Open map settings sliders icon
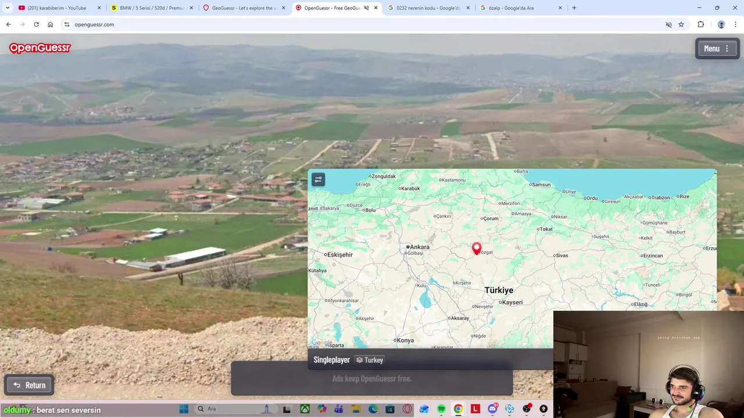744x418 pixels. 318,179
